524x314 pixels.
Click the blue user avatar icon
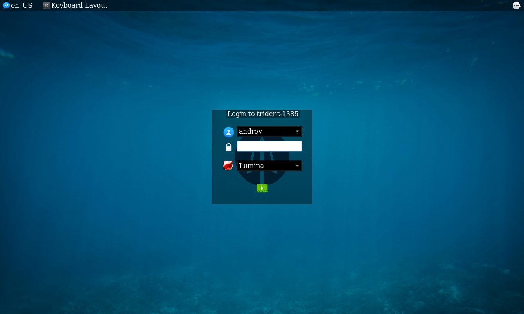coord(228,132)
